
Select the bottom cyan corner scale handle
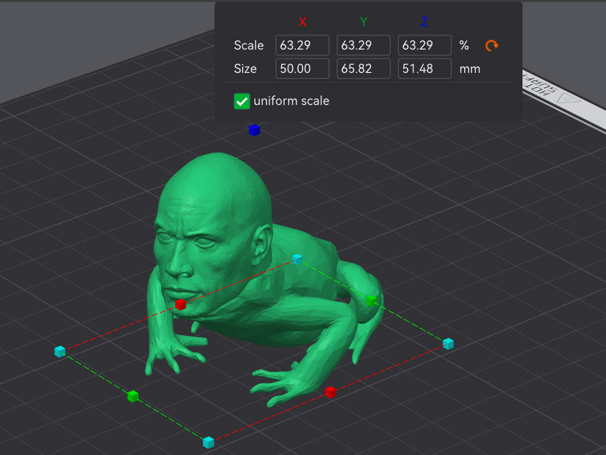pos(208,442)
